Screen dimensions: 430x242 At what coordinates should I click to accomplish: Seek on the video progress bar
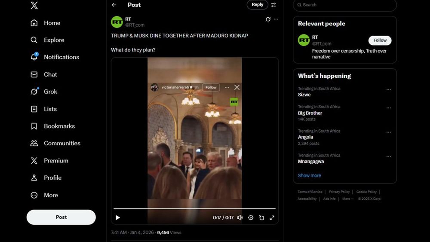(x=194, y=209)
